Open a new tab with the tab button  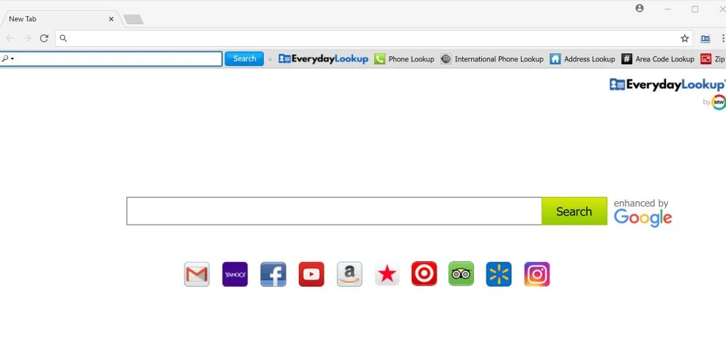tap(134, 20)
